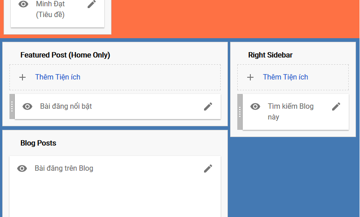
Task: Grab the drag handle of Tìm kiếm Blog này
Action: click(240, 112)
